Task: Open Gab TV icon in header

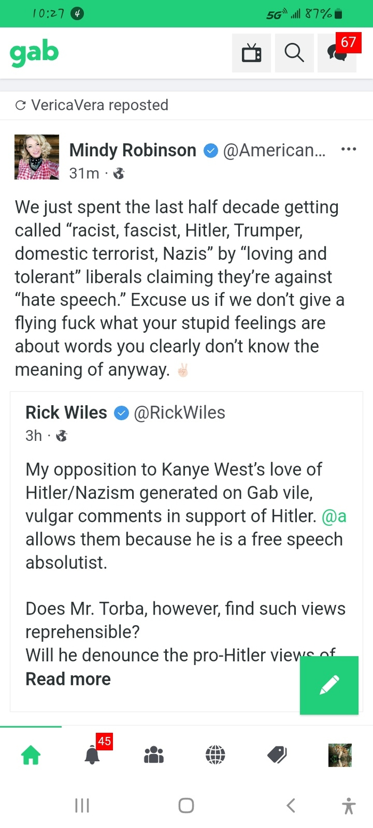Action: 251,53
